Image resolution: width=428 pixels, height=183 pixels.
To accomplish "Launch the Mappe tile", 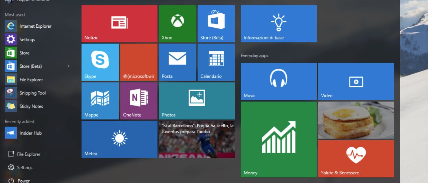I will click(x=100, y=101).
